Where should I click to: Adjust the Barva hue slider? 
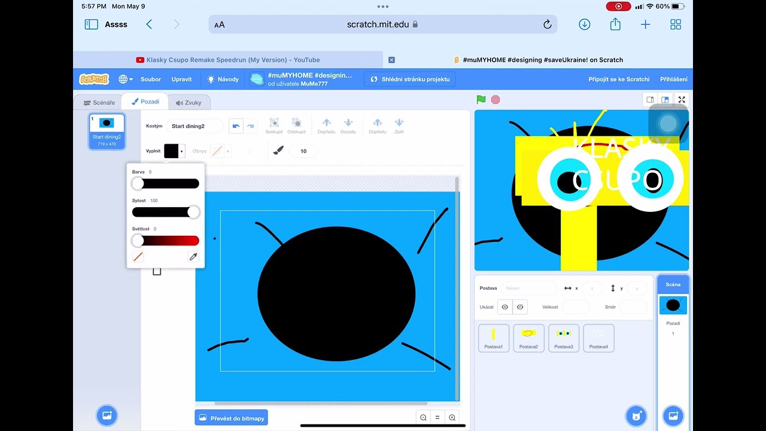[x=166, y=184]
